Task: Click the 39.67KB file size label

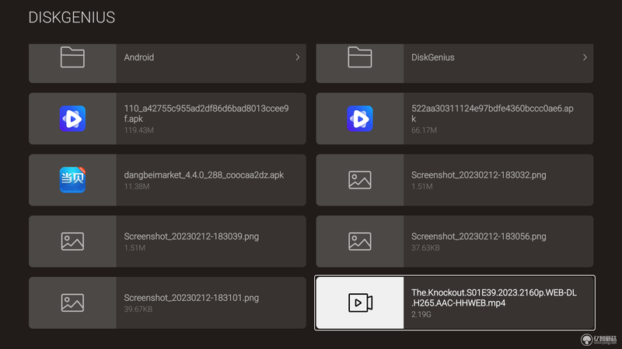Action: coord(138,309)
